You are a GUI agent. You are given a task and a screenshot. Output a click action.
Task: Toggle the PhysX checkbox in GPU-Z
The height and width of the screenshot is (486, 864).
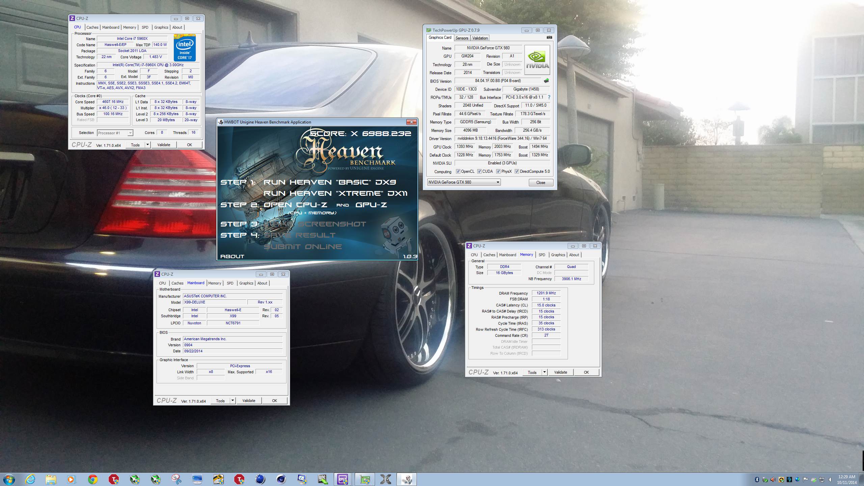pyautogui.click(x=498, y=171)
